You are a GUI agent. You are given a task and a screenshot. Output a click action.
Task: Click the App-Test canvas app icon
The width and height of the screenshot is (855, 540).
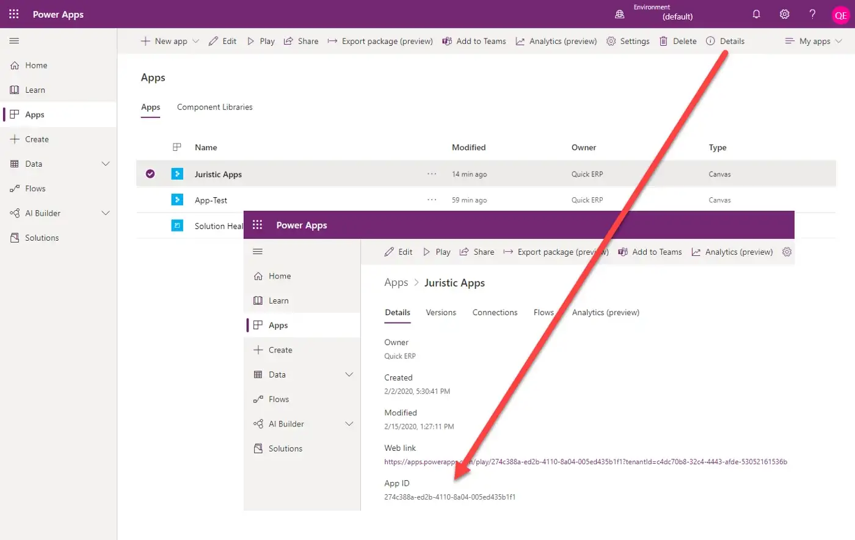pos(177,200)
